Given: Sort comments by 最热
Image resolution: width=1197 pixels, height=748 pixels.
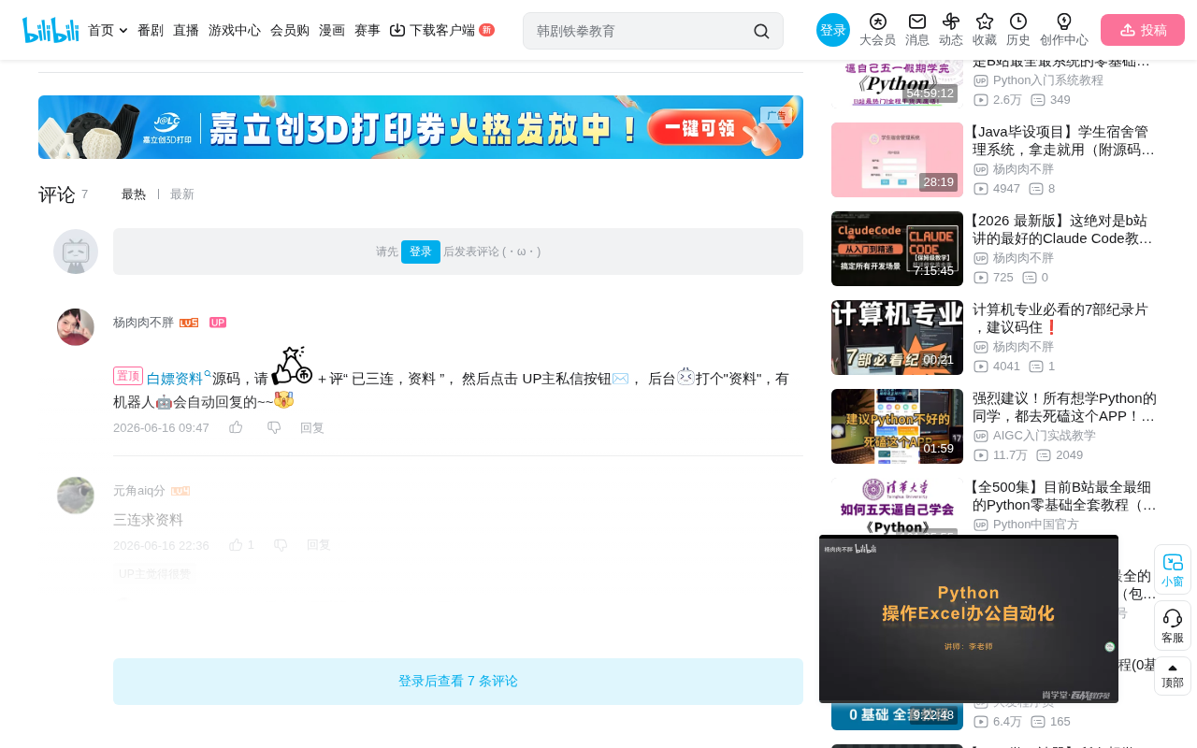Looking at the screenshot, I should (x=134, y=194).
